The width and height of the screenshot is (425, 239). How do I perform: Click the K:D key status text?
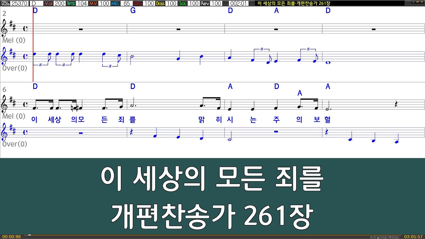[x=385, y=237]
